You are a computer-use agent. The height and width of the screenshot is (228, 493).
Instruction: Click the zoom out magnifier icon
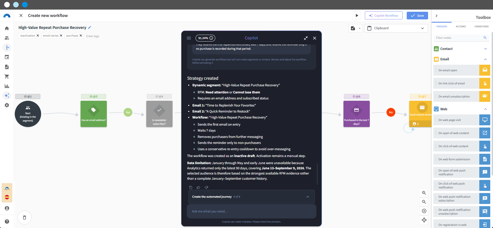[424, 202]
